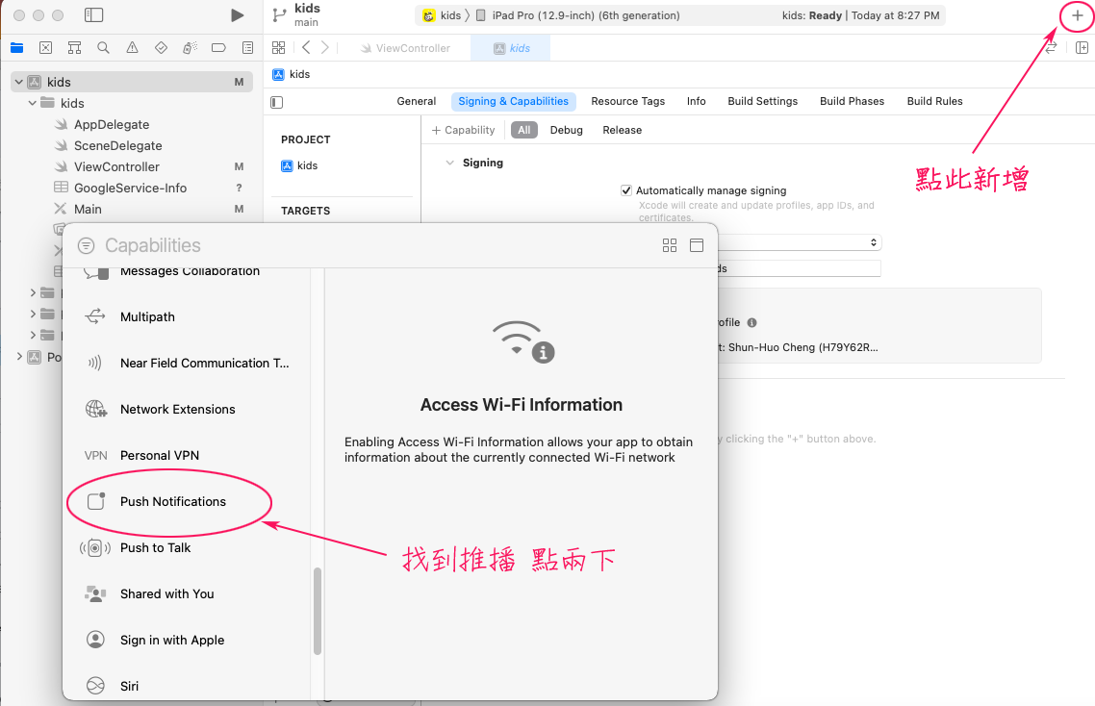Open the Info tab
Screen dimensions: 1095x706
pyautogui.click(x=697, y=101)
